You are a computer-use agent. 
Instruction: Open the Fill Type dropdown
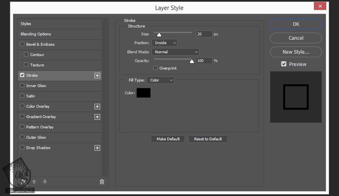pyautogui.click(x=160, y=80)
